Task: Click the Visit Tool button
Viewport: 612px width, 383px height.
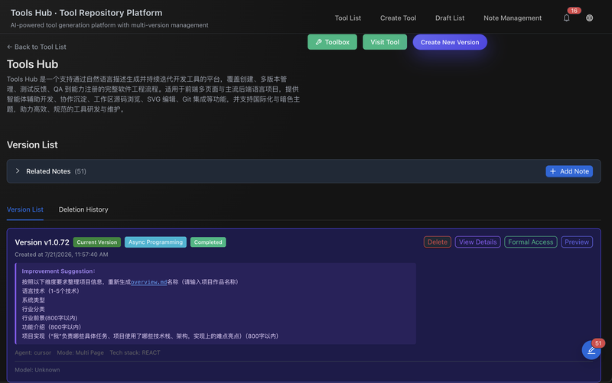Action: pyautogui.click(x=385, y=42)
